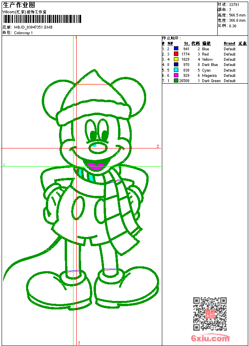
Task: Click the cyan highlight on Mickey's nose
Action: click(94, 145)
